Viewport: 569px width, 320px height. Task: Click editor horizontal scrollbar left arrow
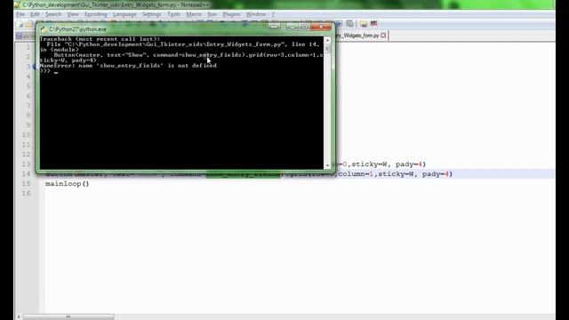pyautogui.click(x=19, y=316)
